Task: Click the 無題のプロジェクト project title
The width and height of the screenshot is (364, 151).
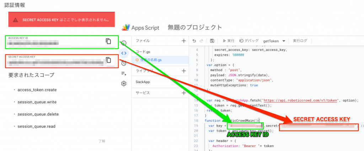Action: pyautogui.click(x=195, y=27)
